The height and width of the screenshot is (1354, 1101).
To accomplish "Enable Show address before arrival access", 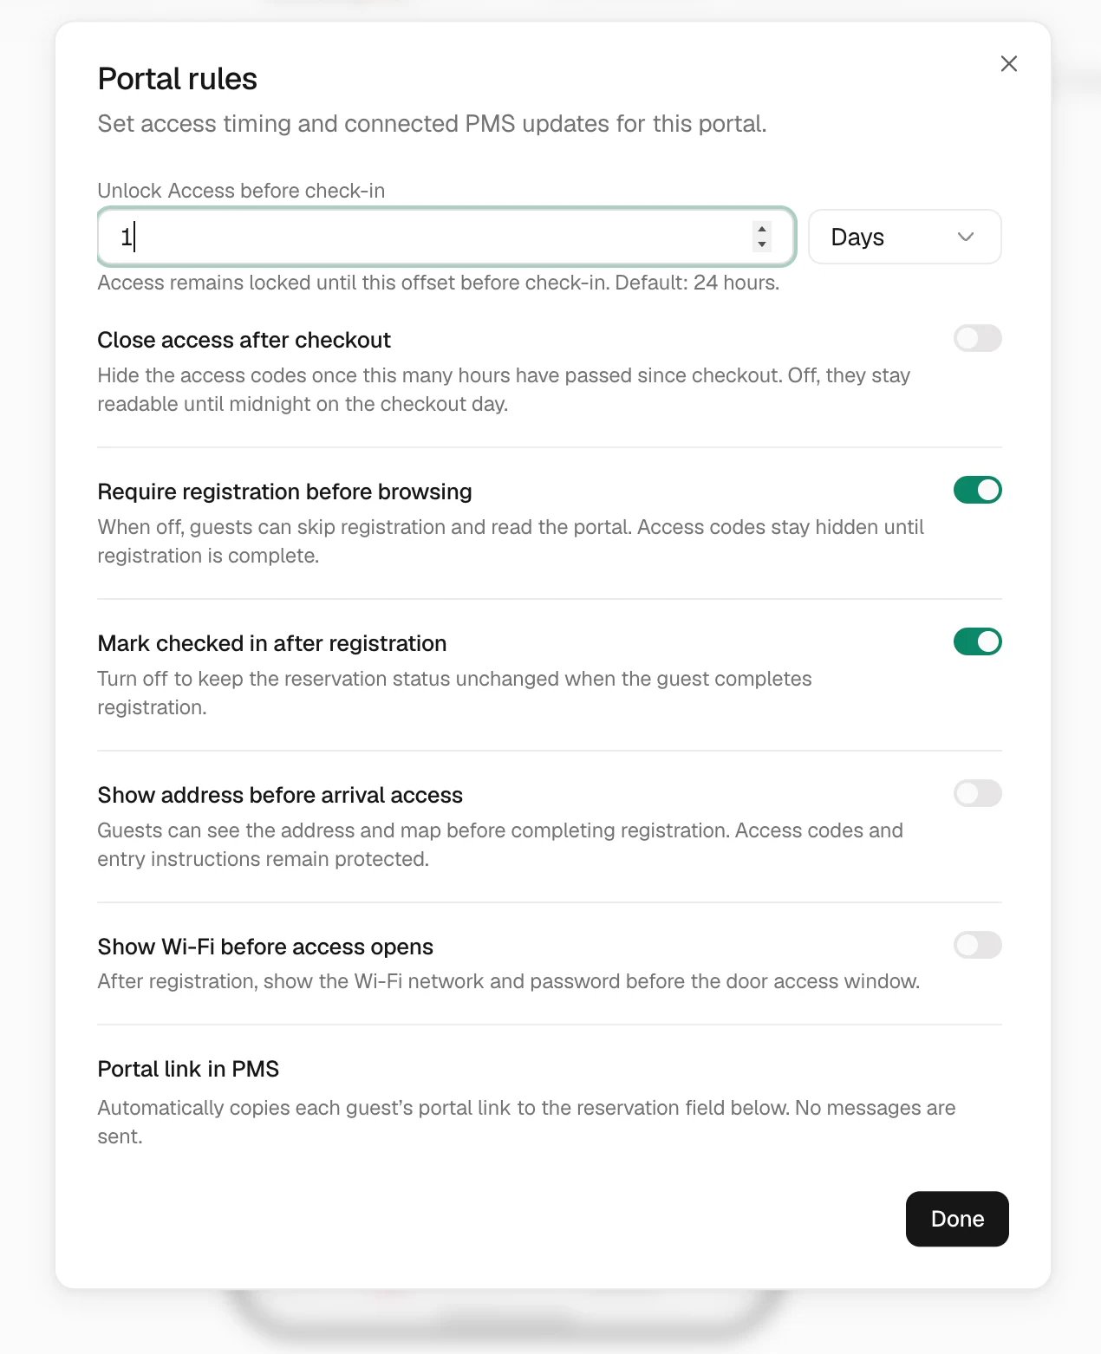I will coord(977,793).
